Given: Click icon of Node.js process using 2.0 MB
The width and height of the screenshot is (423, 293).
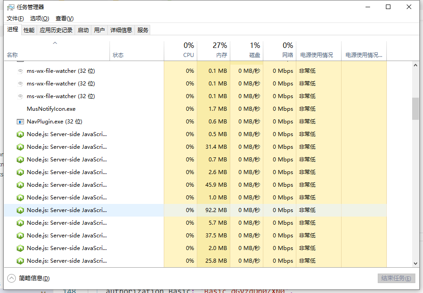Looking at the screenshot, I should [20, 248].
